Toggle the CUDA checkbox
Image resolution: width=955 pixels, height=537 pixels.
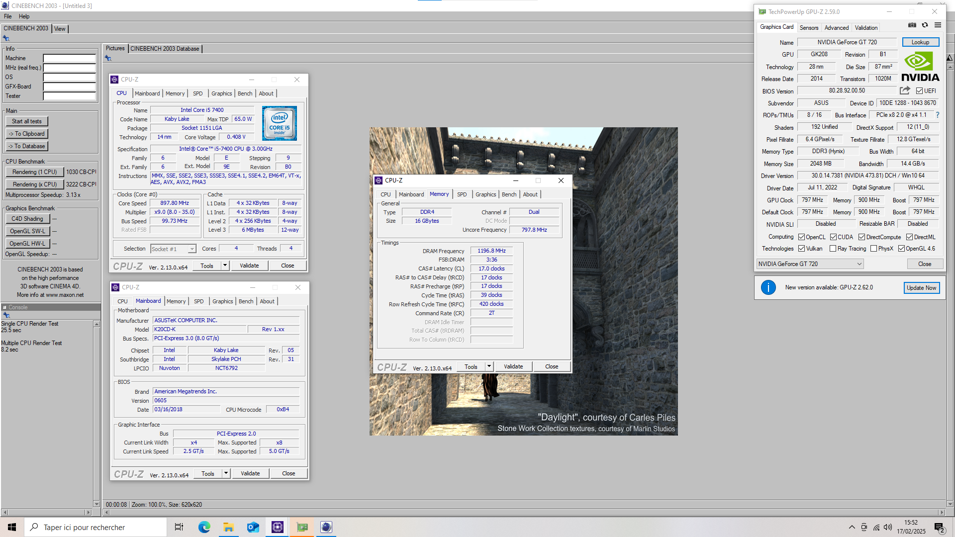[833, 237]
